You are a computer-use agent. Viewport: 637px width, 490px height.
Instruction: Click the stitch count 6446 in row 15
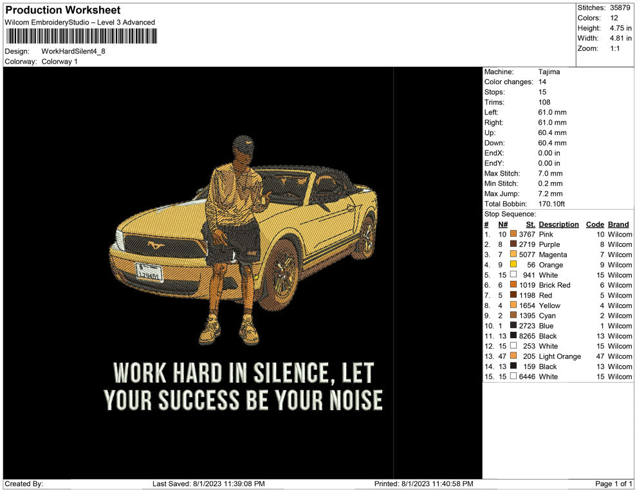[x=527, y=376]
